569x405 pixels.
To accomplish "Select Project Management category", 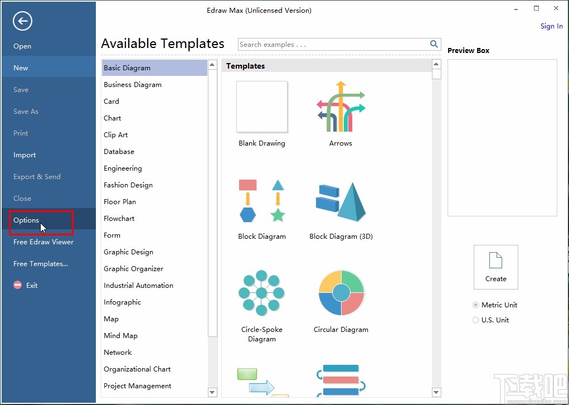I will (154, 385).
